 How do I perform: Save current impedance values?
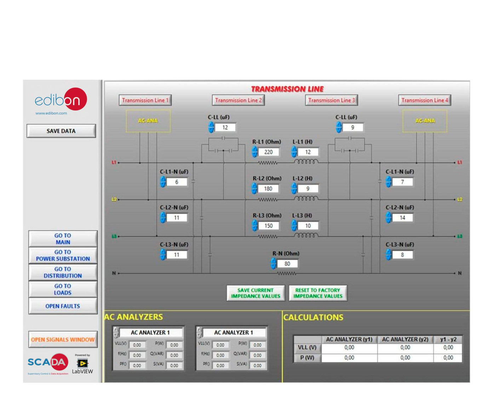pyautogui.click(x=255, y=293)
